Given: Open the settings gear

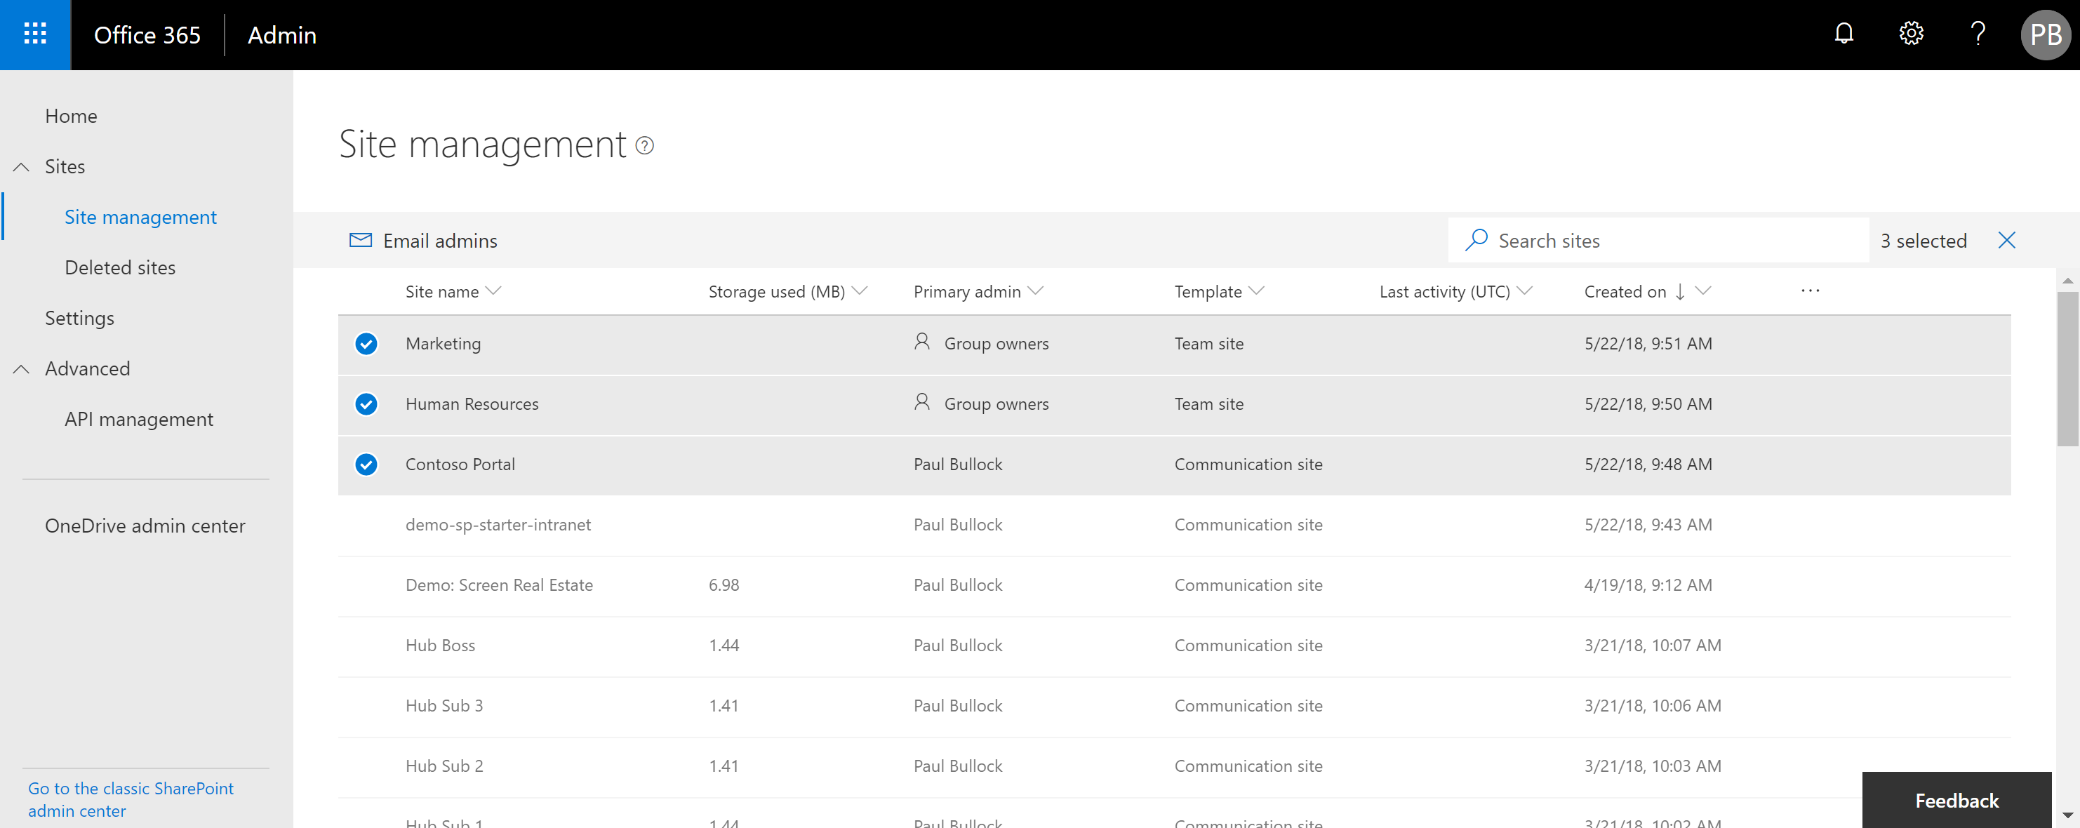Looking at the screenshot, I should point(1910,34).
